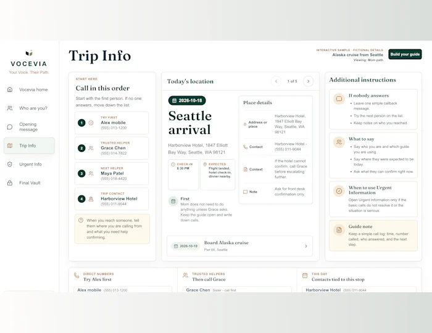Click the Alex mobile row under Direct Numbers
The height and width of the screenshot is (333, 432).
pyautogui.click(x=123, y=290)
